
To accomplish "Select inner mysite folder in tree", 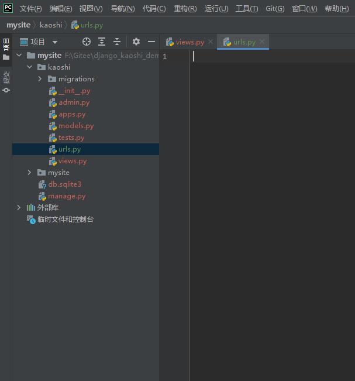I will [x=86, y=173].
